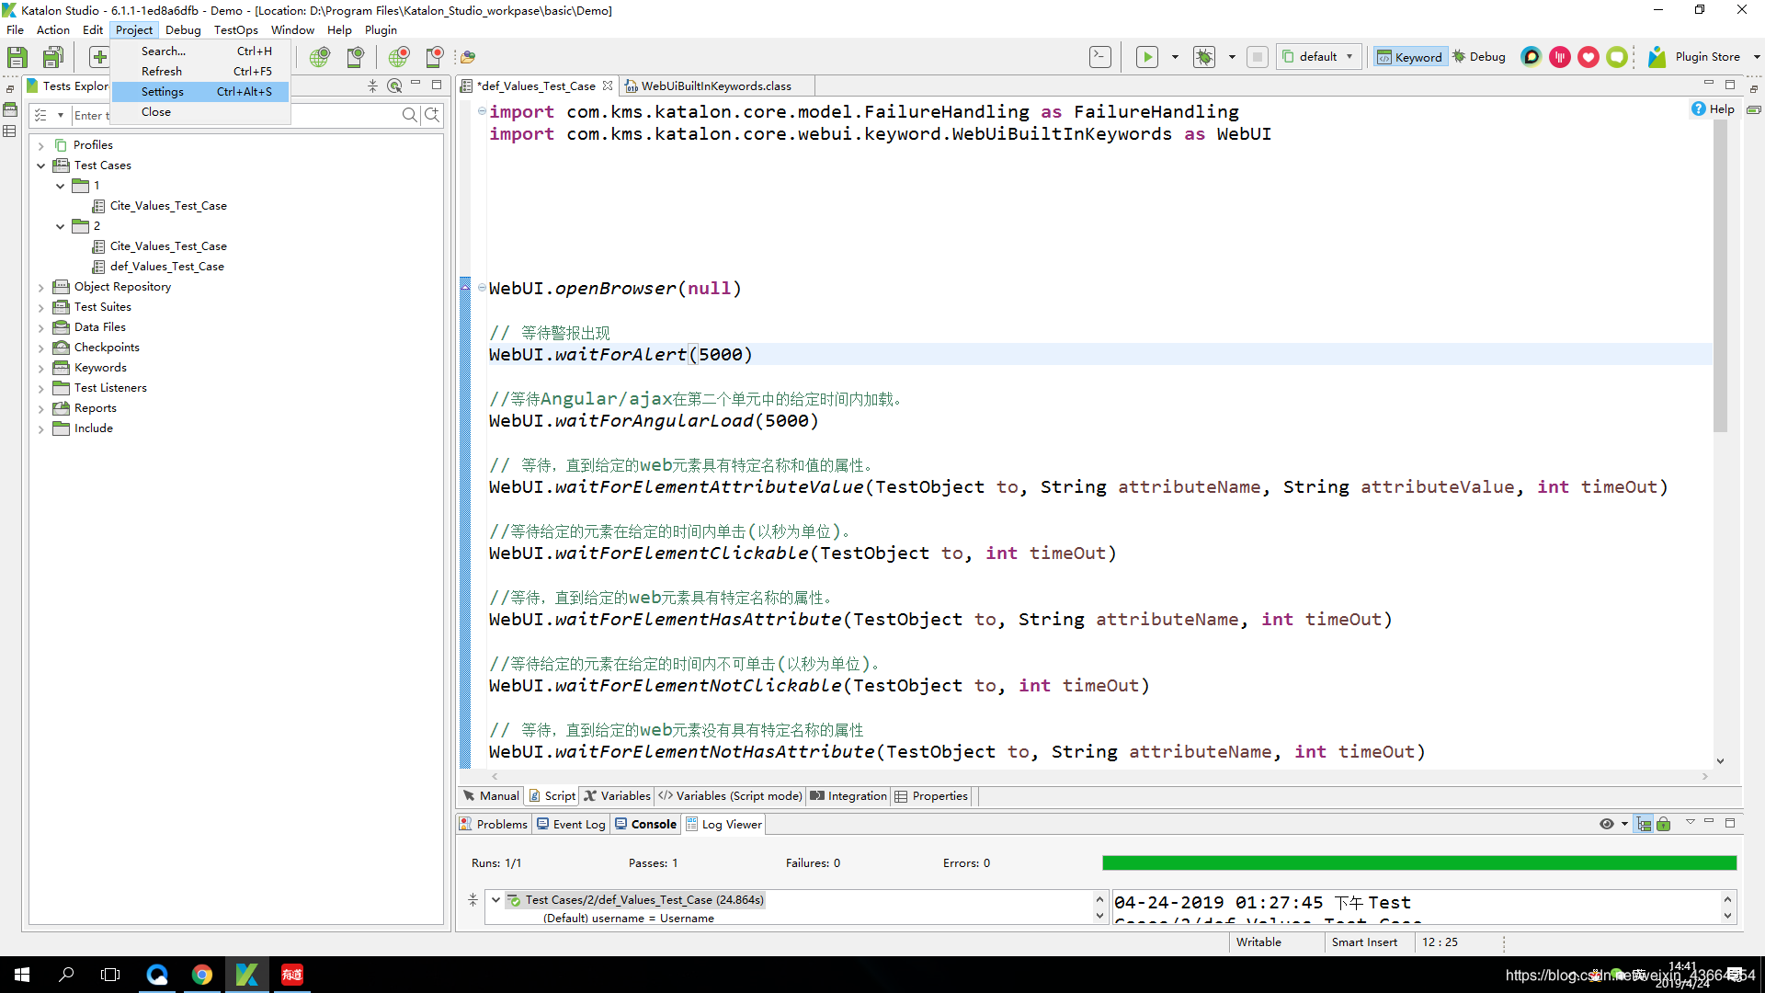The width and height of the screenshot is (1765, 993).
Task: Open Chrome from Windows taskbar
Action: (x=201, y=975)
